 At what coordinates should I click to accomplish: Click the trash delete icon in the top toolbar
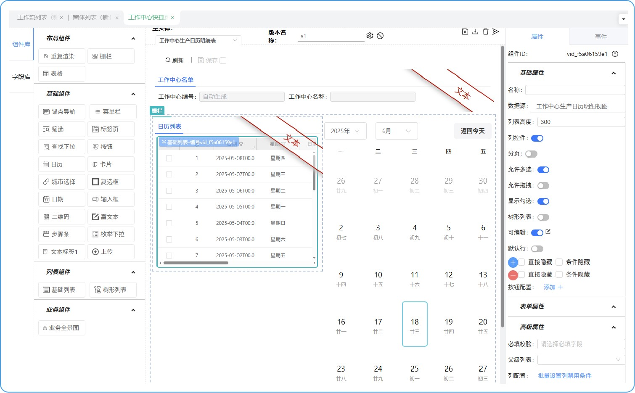pos(486,32)
